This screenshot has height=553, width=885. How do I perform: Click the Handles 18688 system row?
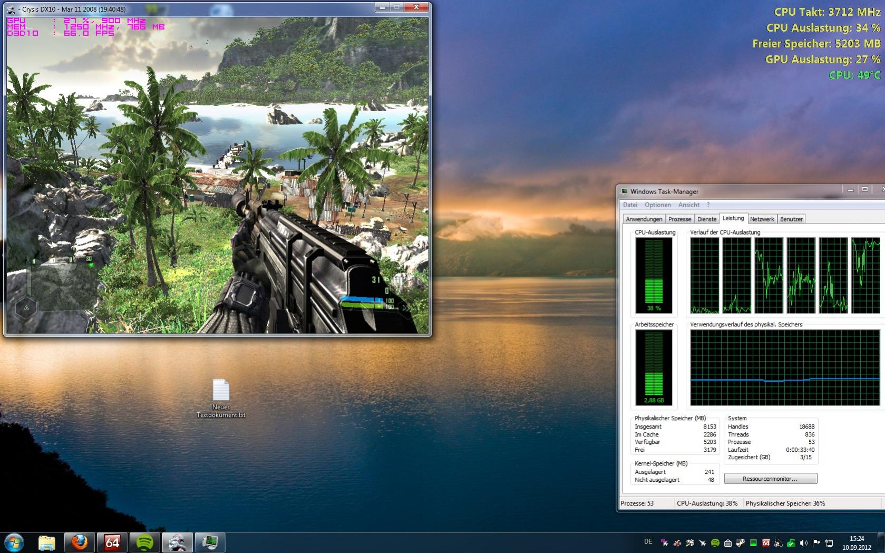[x=771, y=426]
